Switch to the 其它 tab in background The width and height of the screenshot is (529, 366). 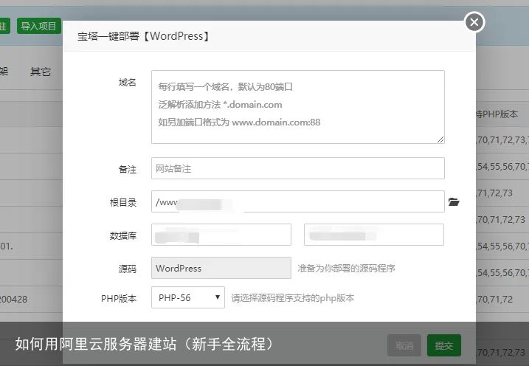[40, 72]
